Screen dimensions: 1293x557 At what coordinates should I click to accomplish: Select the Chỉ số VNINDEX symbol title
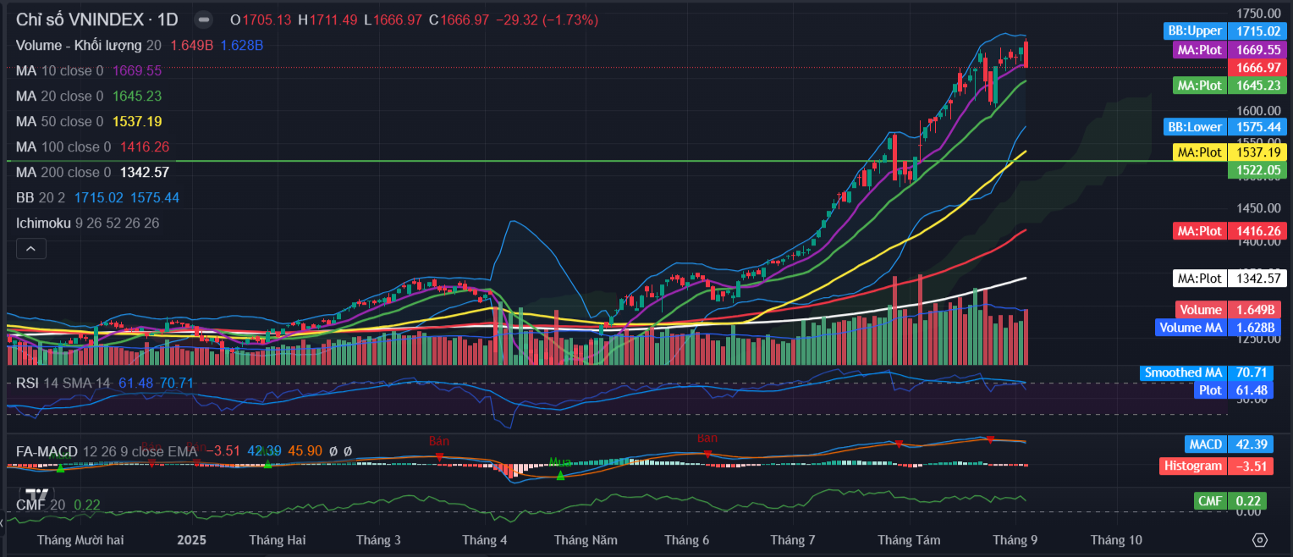point(96,19)
